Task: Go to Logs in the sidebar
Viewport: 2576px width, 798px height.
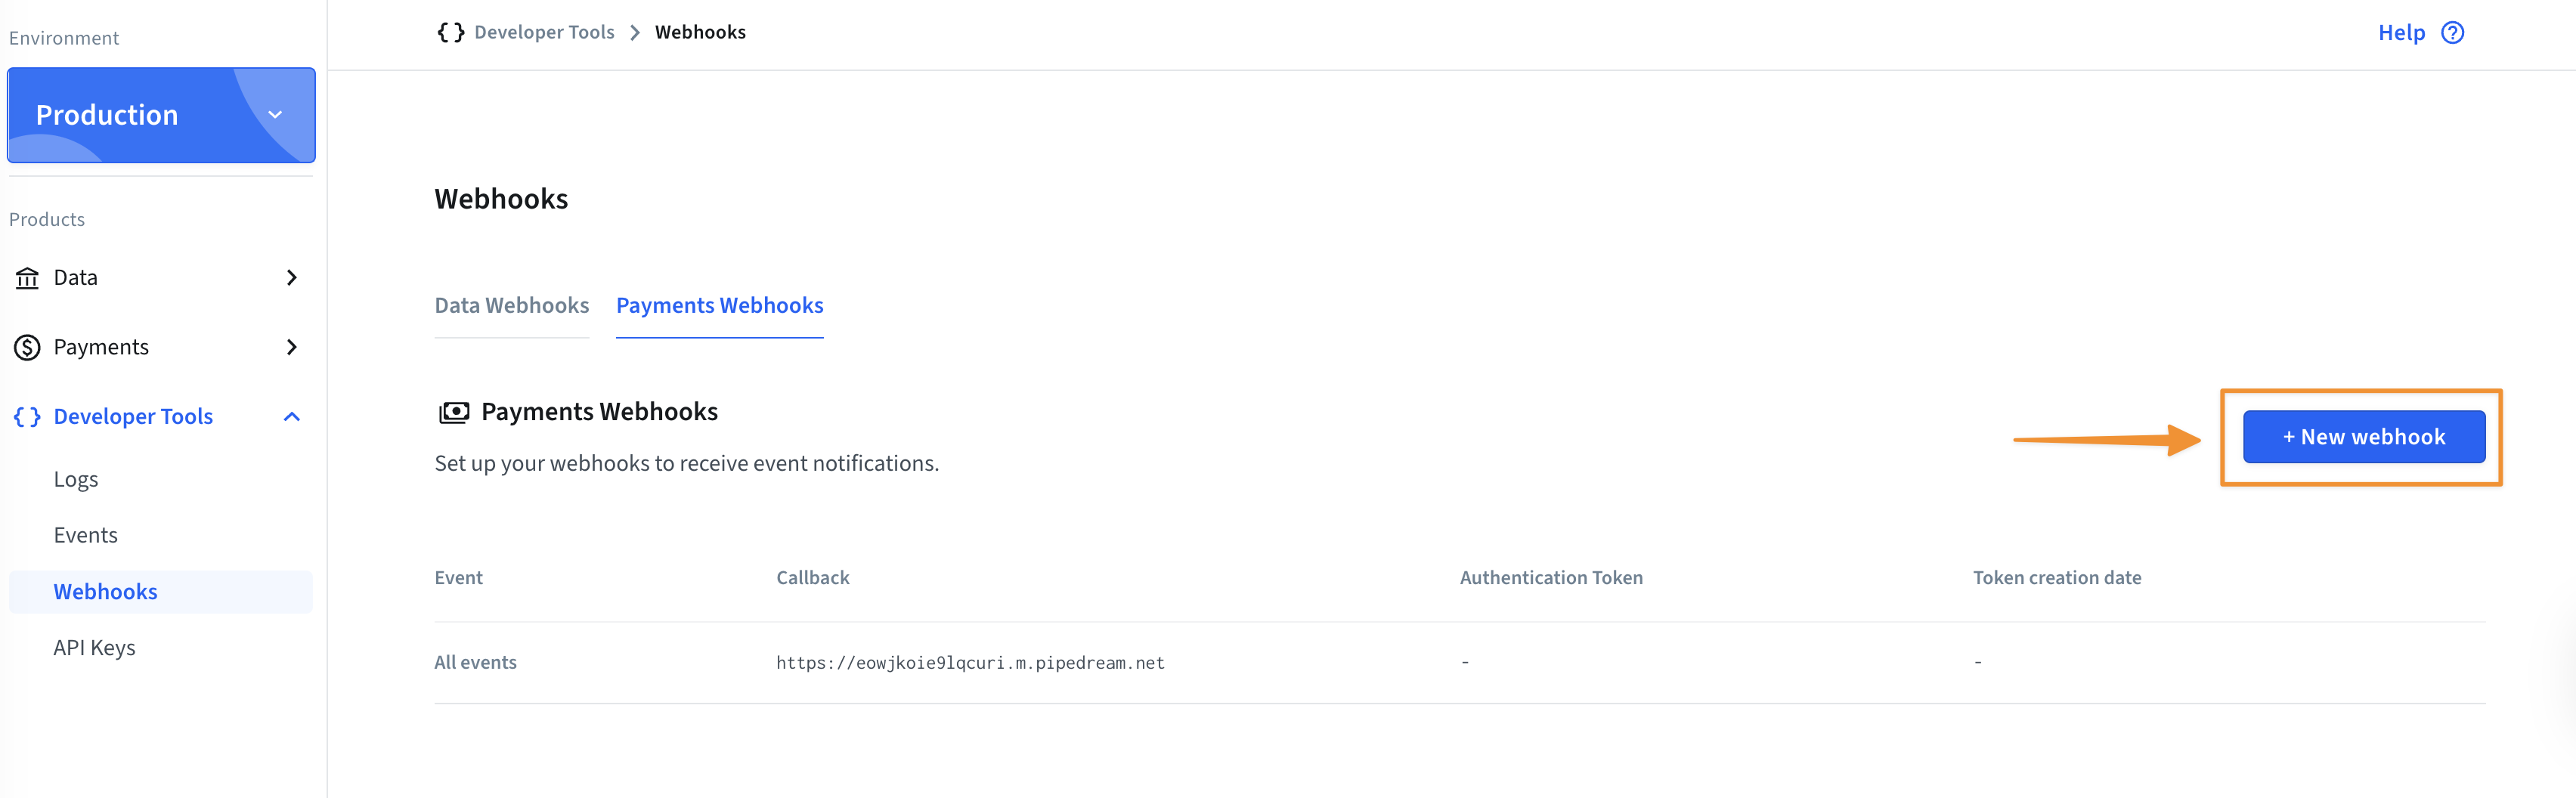Action: [x=76, y=480]
